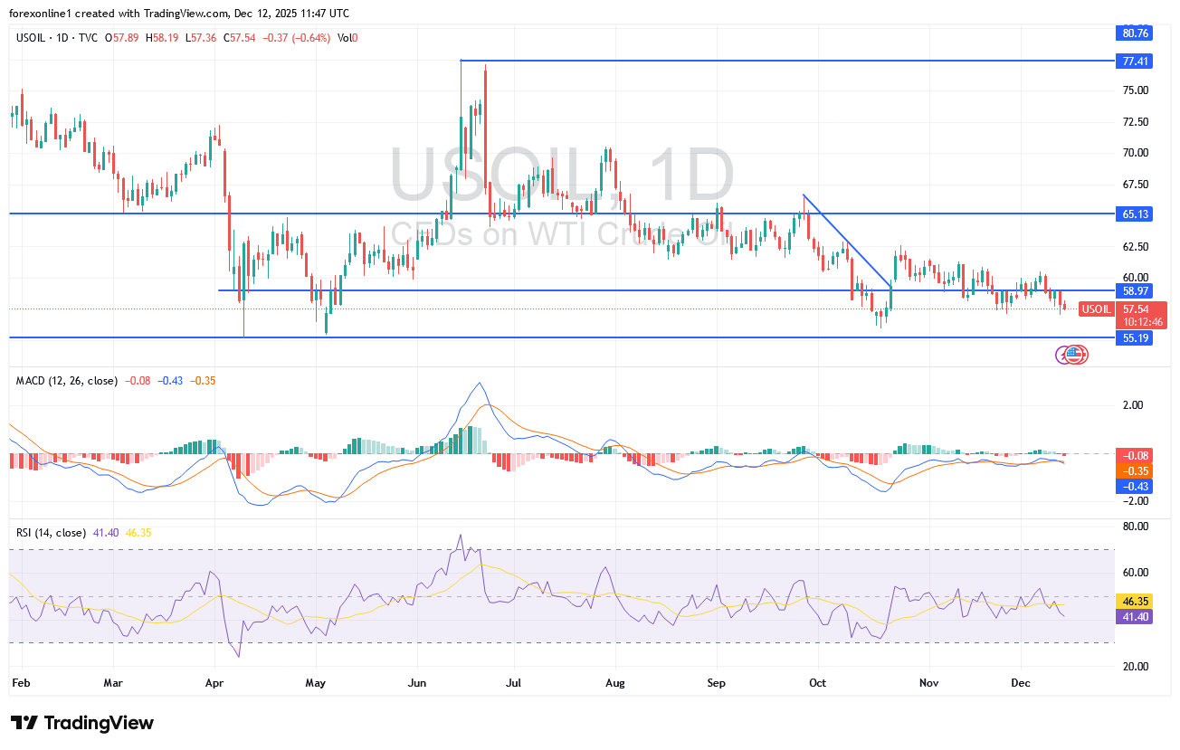Image resolution: width=1180 pixels, height=750 pixels.
Task: Click the red USOIL symbol tag
Action: (x=1096, y=309)
